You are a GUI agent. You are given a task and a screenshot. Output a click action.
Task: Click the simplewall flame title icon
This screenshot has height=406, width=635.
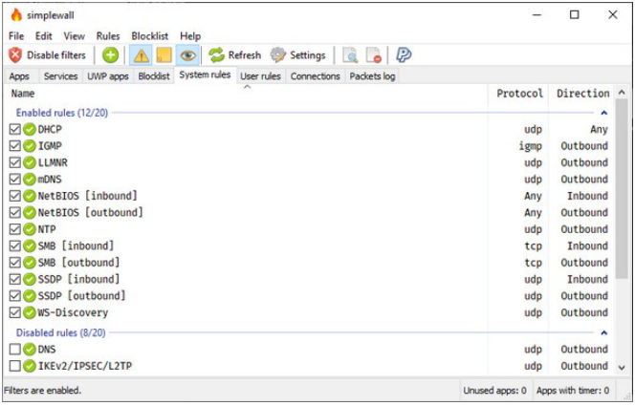tap(16, 15)
